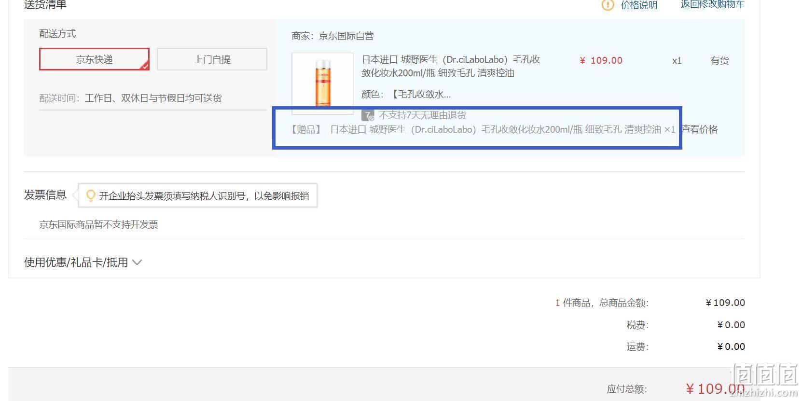
Task: Click the 京东国际商品暂不支持开发票 notice
Action: pos(98,224)
